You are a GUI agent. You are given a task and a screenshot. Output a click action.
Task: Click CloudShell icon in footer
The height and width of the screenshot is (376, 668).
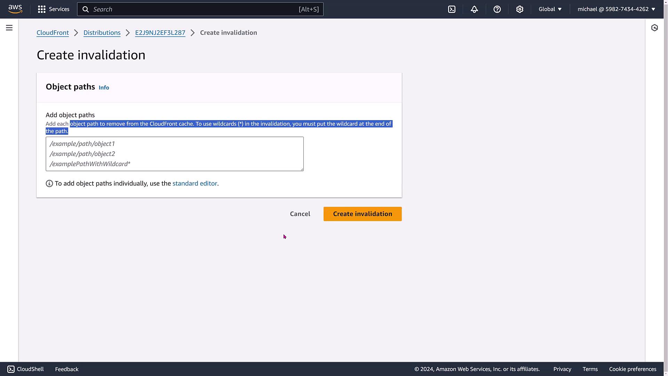11,369
